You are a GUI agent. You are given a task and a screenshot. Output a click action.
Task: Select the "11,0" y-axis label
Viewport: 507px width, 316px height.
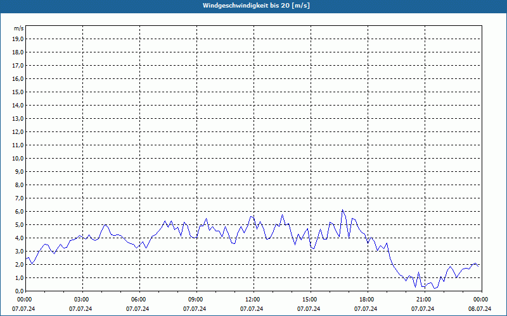pyautogui.click(x=18, y=145)
